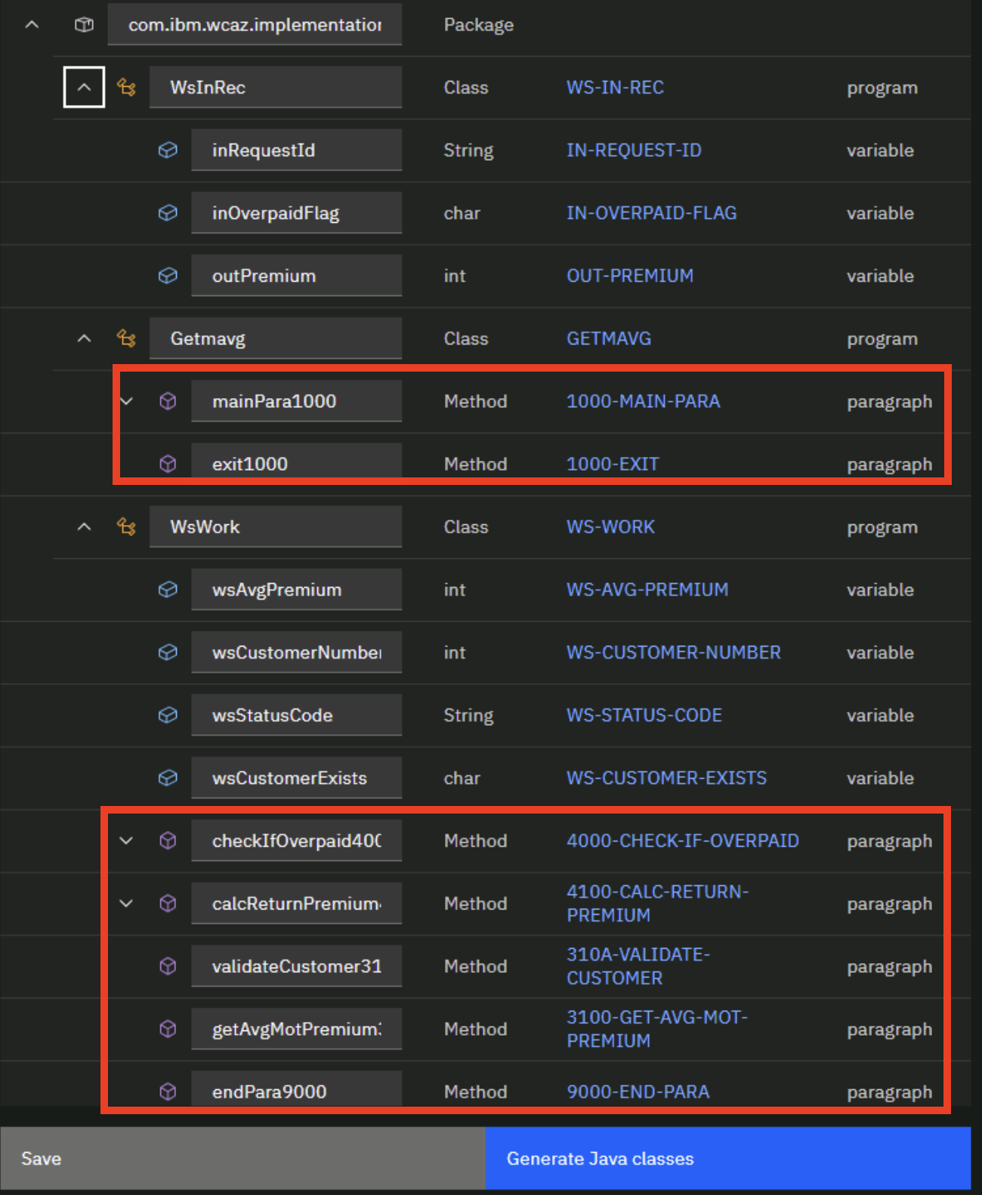
Task: Click the package icon beside com.ibm.wcaz.implementation
Action: pos(84,25)
